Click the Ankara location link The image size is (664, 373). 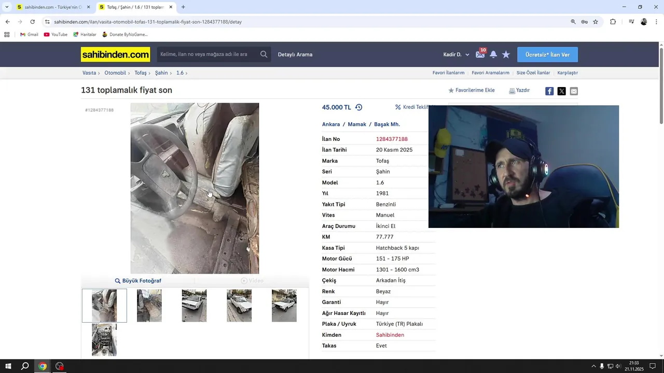tap(331, 124)
